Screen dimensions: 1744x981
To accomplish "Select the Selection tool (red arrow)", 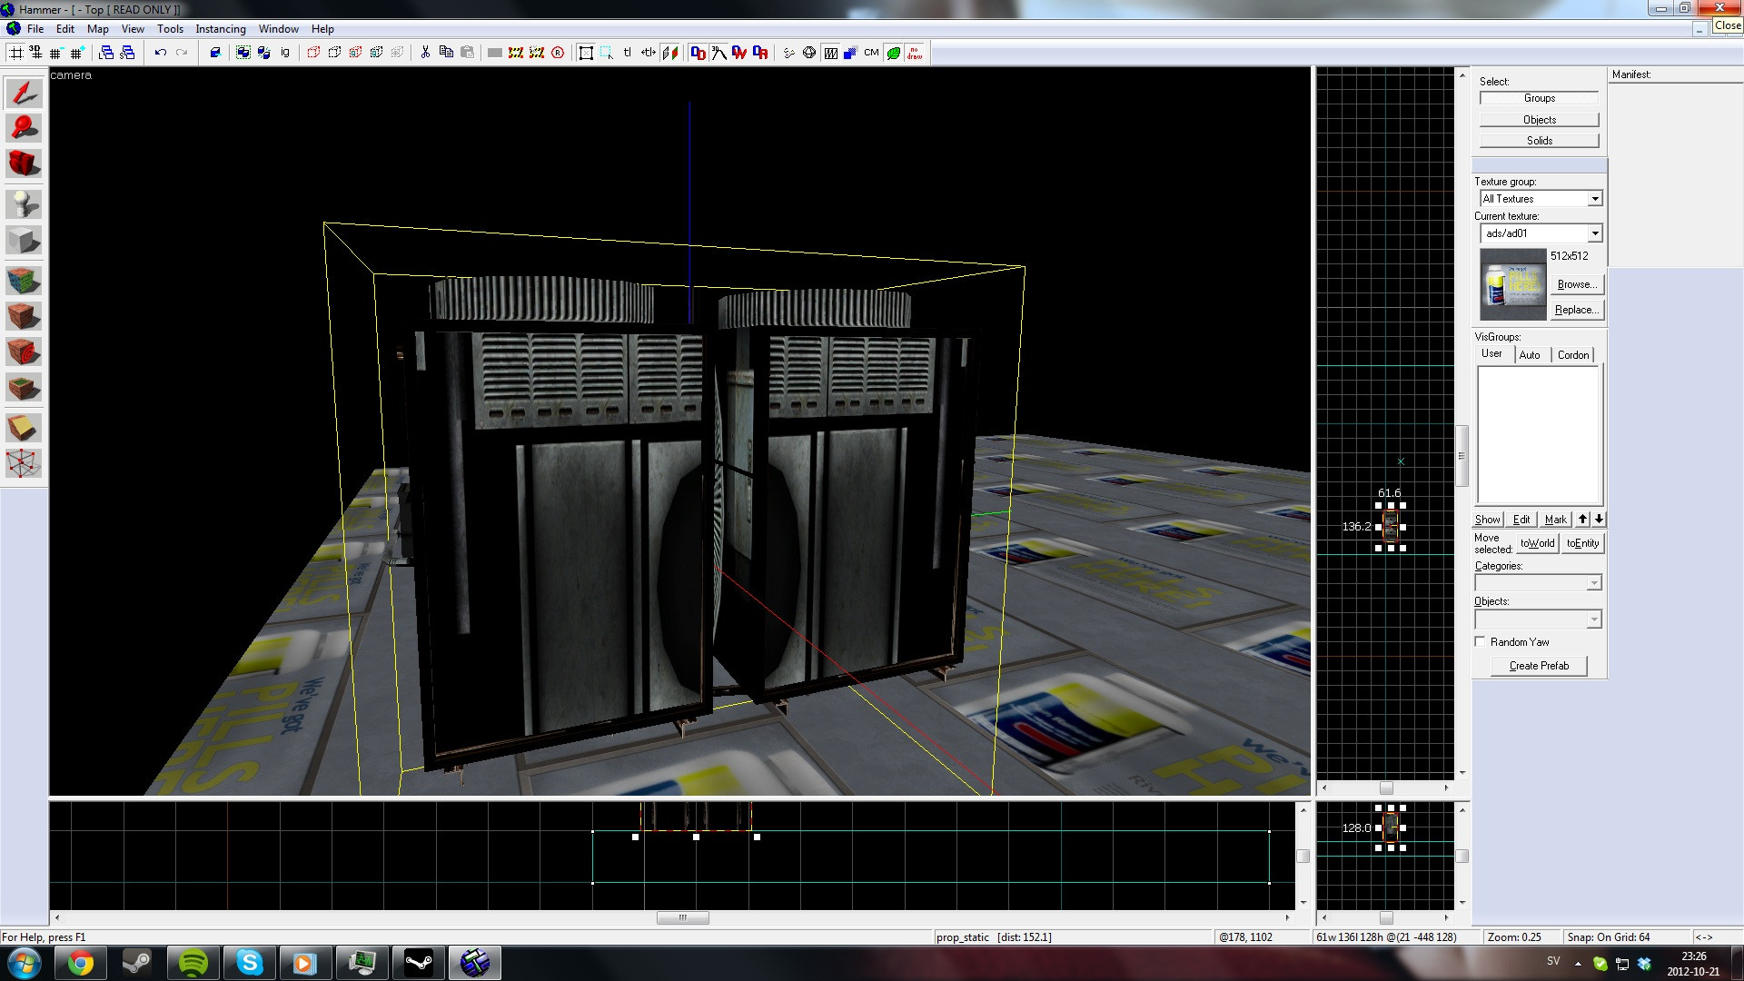I will click(x=24, y=94).
